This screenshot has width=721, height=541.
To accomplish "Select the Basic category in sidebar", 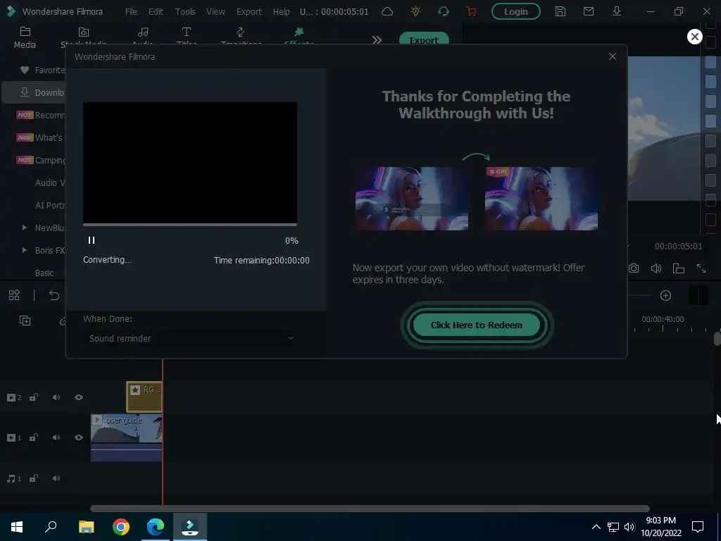I will pos(44,273).
